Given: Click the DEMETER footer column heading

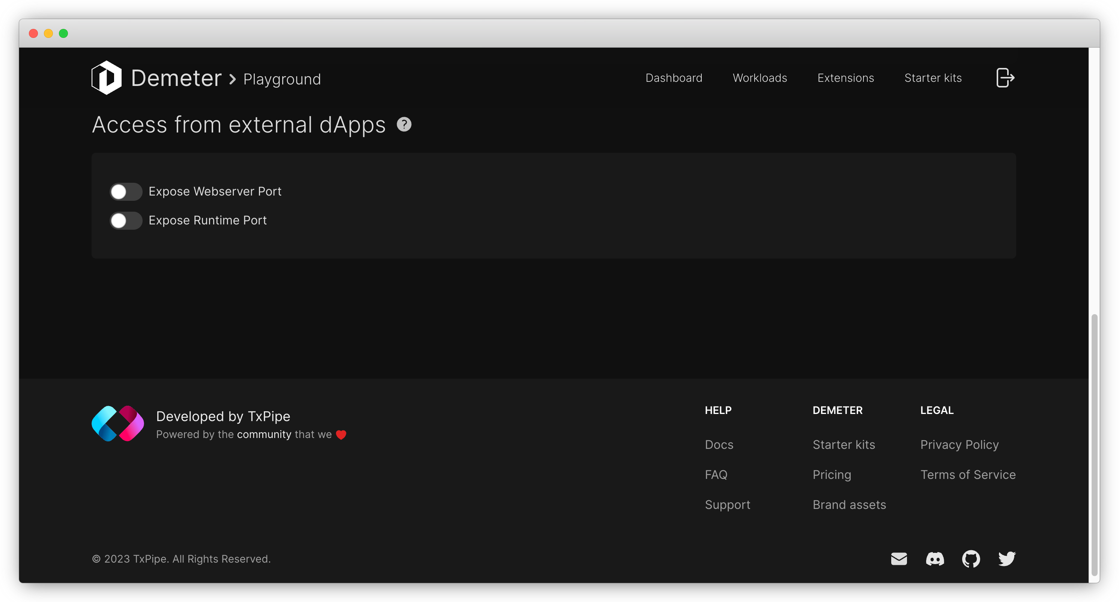Looking at the screenshot, I should pyautogui.click(x=838, y=411).
